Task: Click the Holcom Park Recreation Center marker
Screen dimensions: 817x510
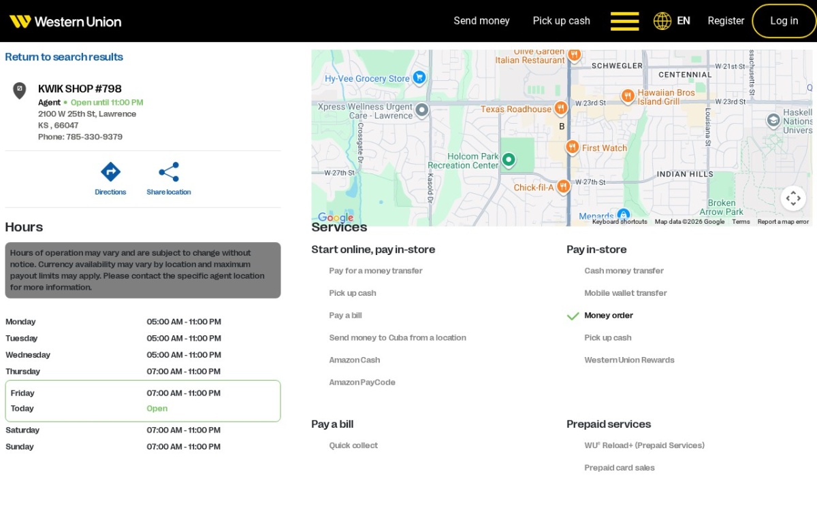Action: coord(508,160)
